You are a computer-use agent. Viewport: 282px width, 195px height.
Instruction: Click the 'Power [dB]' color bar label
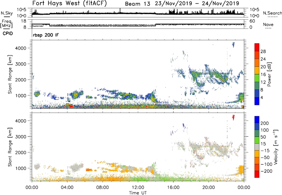(269, 74)
